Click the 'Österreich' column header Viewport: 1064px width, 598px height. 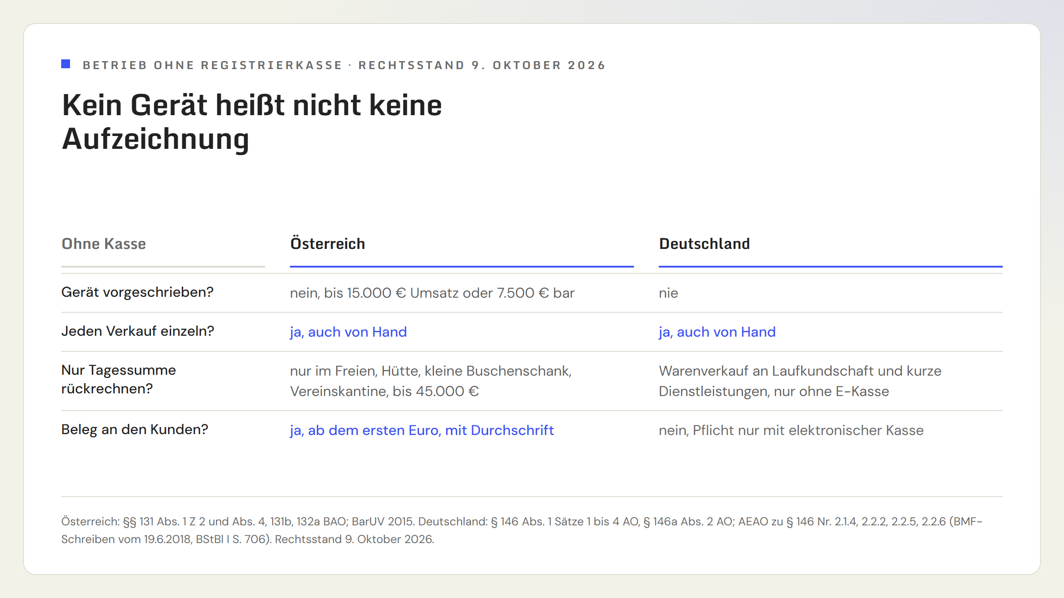click(x=328, y=244)
